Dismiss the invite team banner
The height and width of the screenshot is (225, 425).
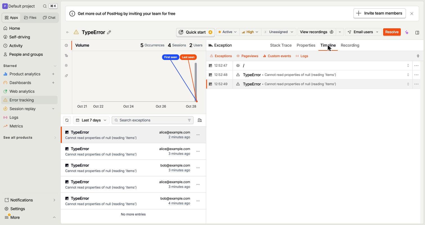[412, 13]
